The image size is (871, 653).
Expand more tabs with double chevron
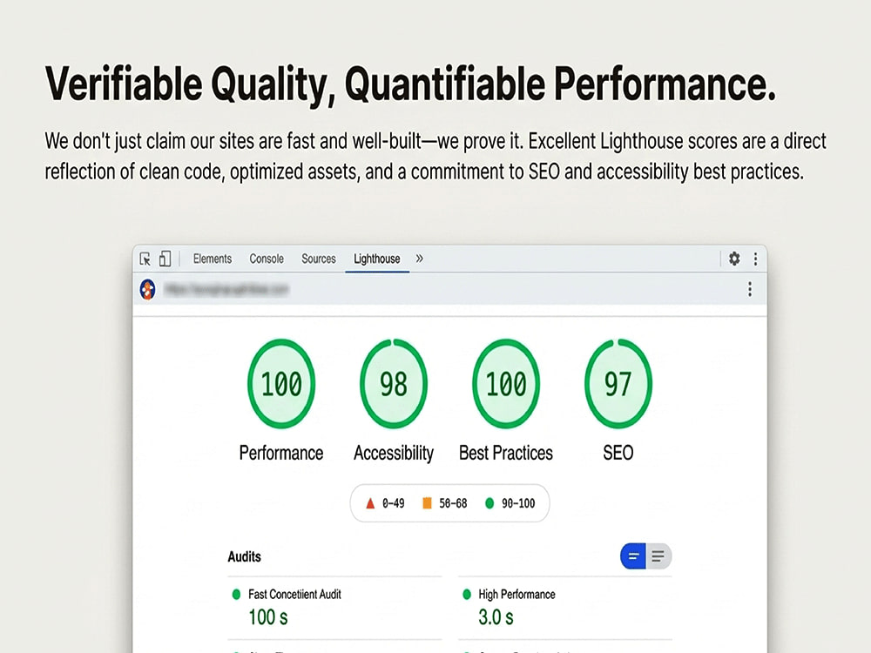[420, 259]
